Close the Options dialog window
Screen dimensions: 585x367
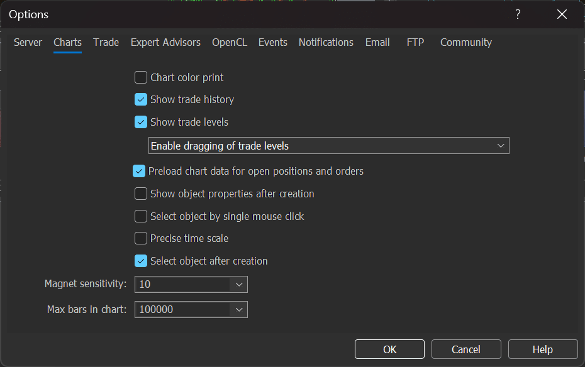pyautogui.click(x=562, y=14)
